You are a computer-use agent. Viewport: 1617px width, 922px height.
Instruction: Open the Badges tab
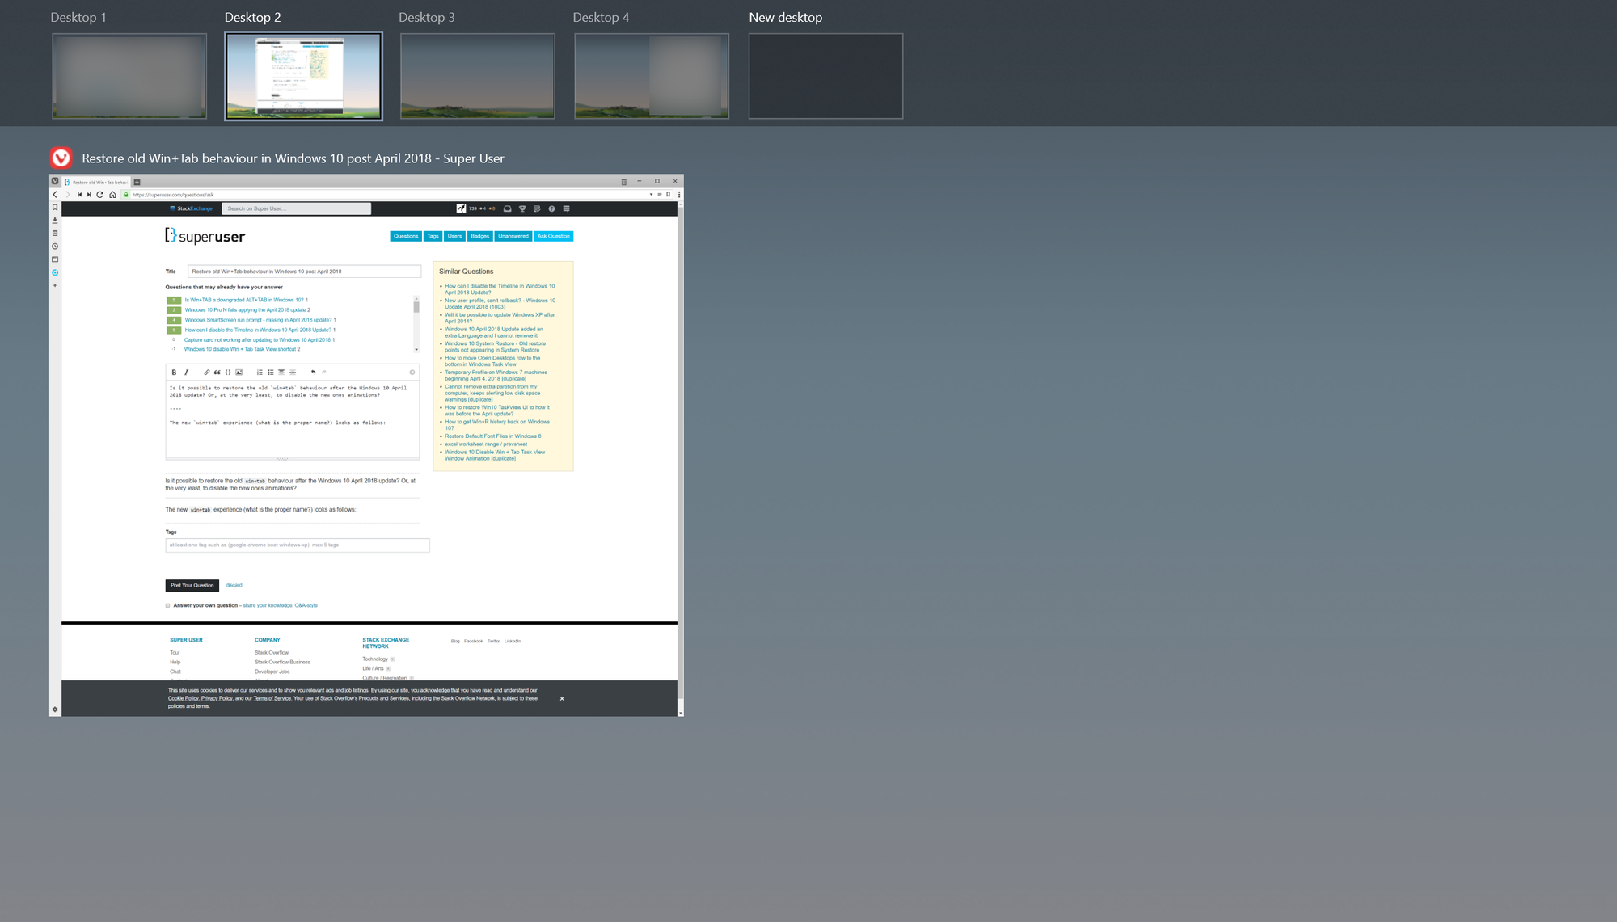[480, 236]
